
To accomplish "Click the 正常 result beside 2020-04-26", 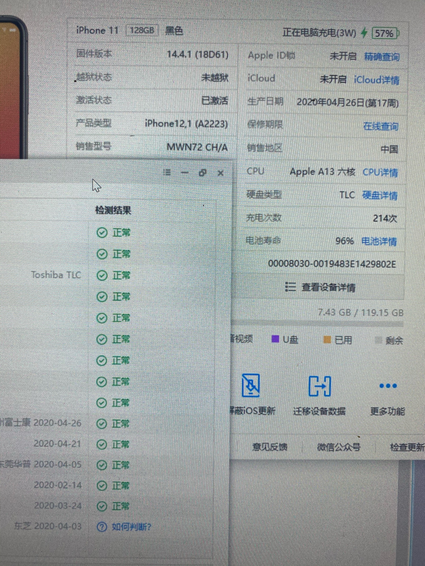I will [113, 424].
